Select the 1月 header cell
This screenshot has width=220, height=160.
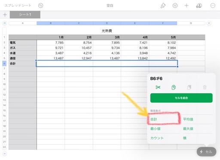51,37
